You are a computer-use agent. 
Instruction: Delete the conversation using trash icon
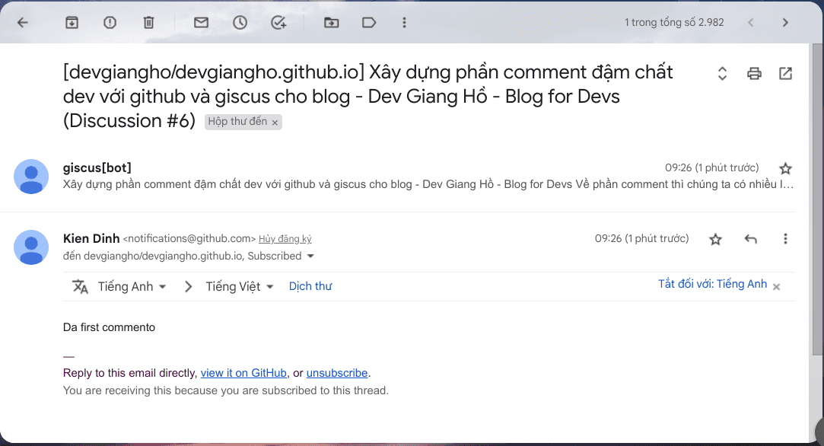[x=148, y=23]
